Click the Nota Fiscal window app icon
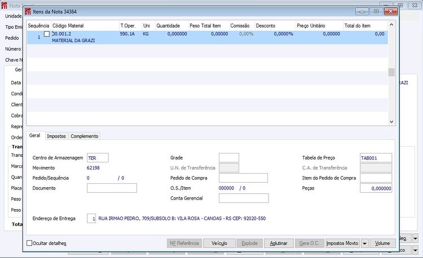Screen dimensions: 423x258 (4, 6)
